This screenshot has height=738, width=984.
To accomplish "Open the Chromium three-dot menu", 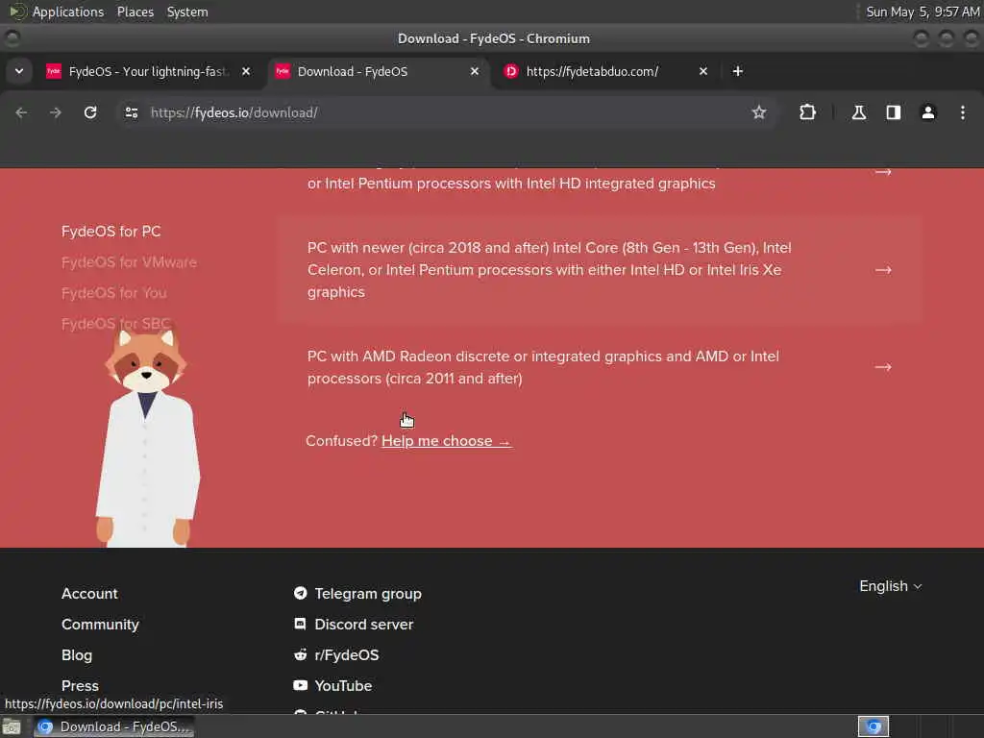I will click(x=962, y=112).
